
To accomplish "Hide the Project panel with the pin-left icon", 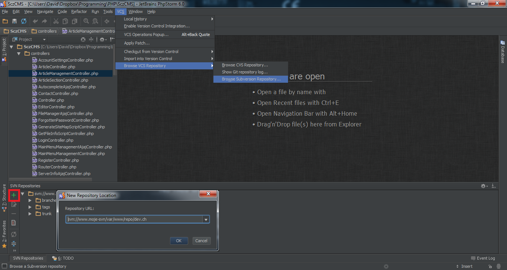I will coord(112,39).
